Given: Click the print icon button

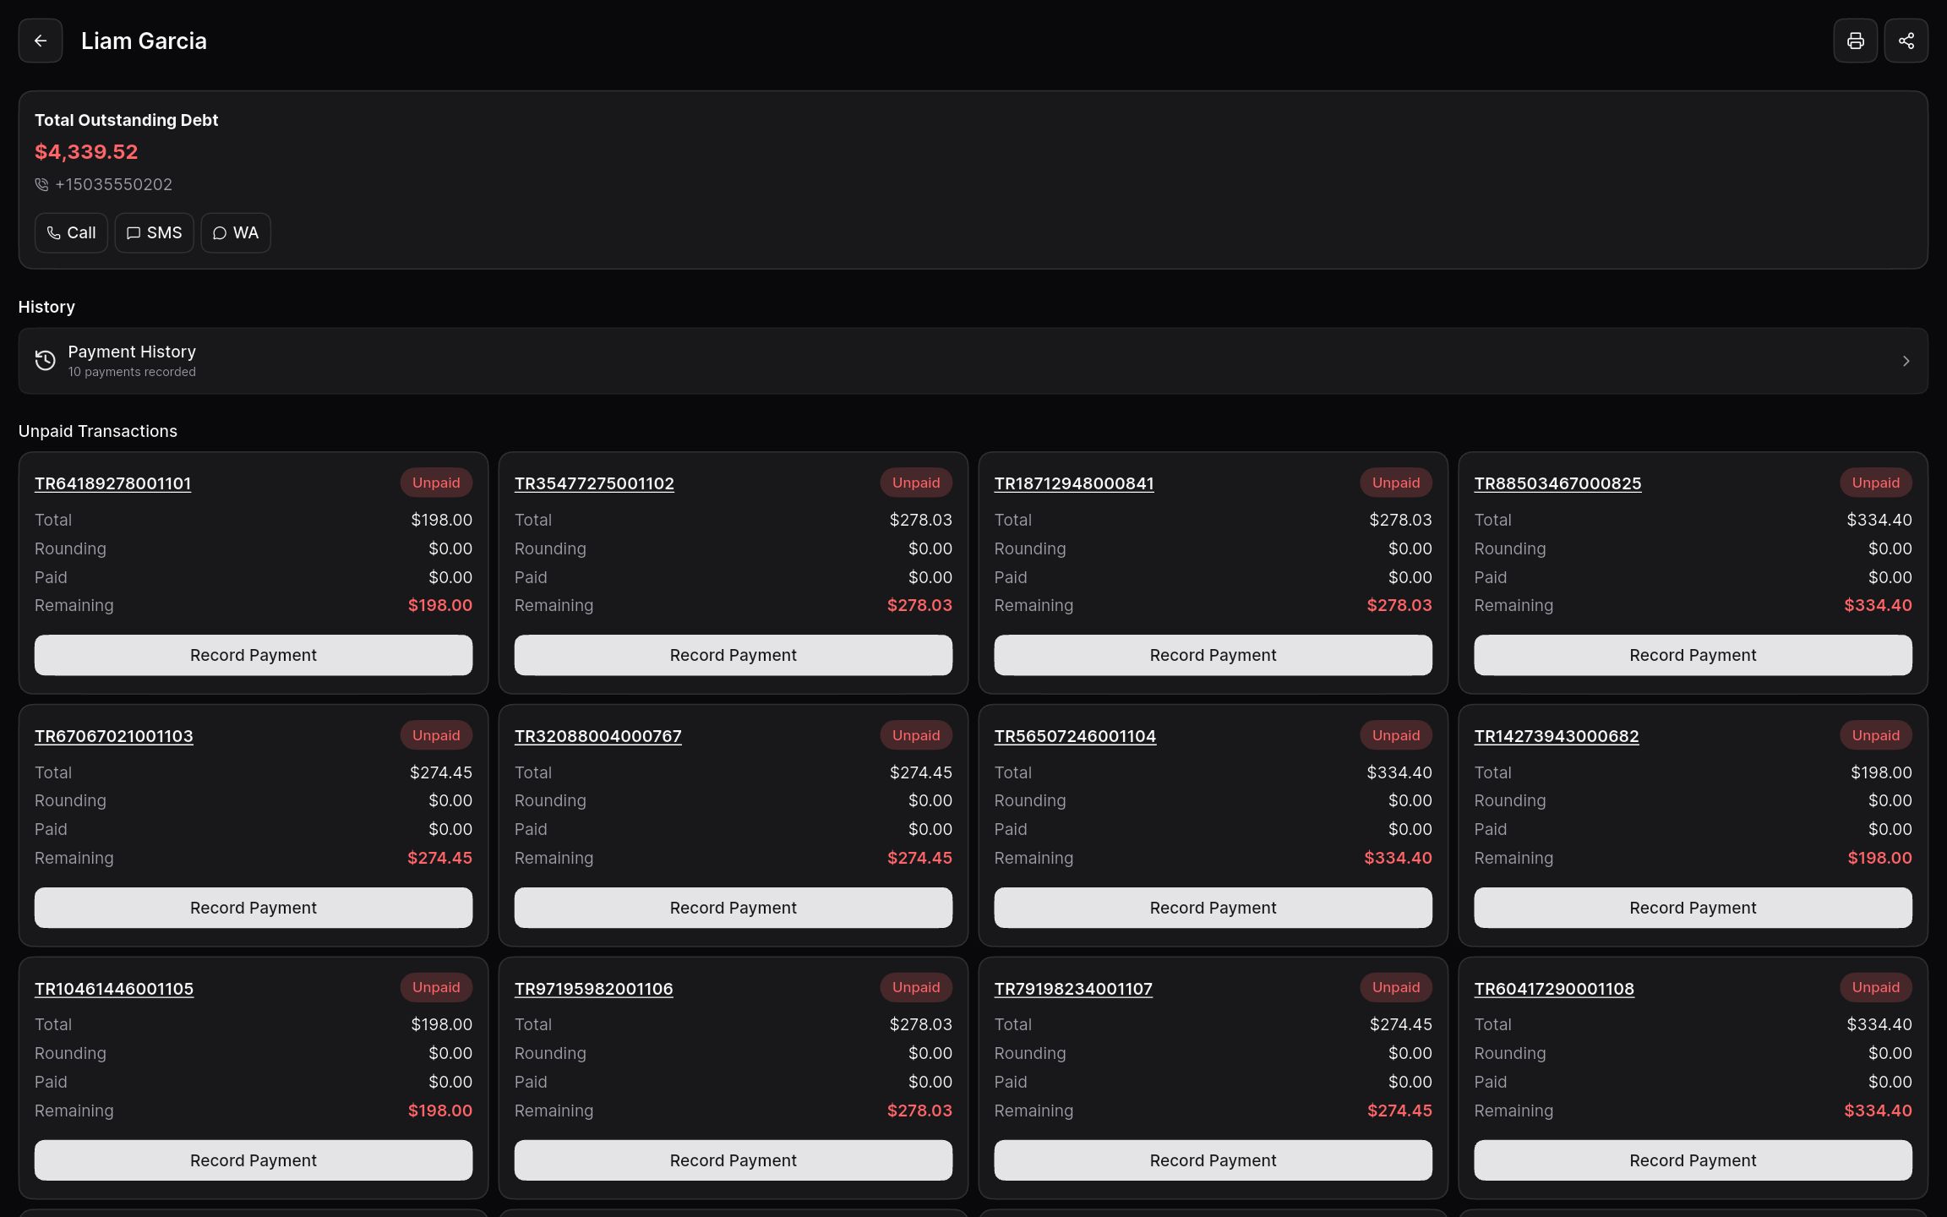Looking at the screenshot, I should click(1856, 41).
